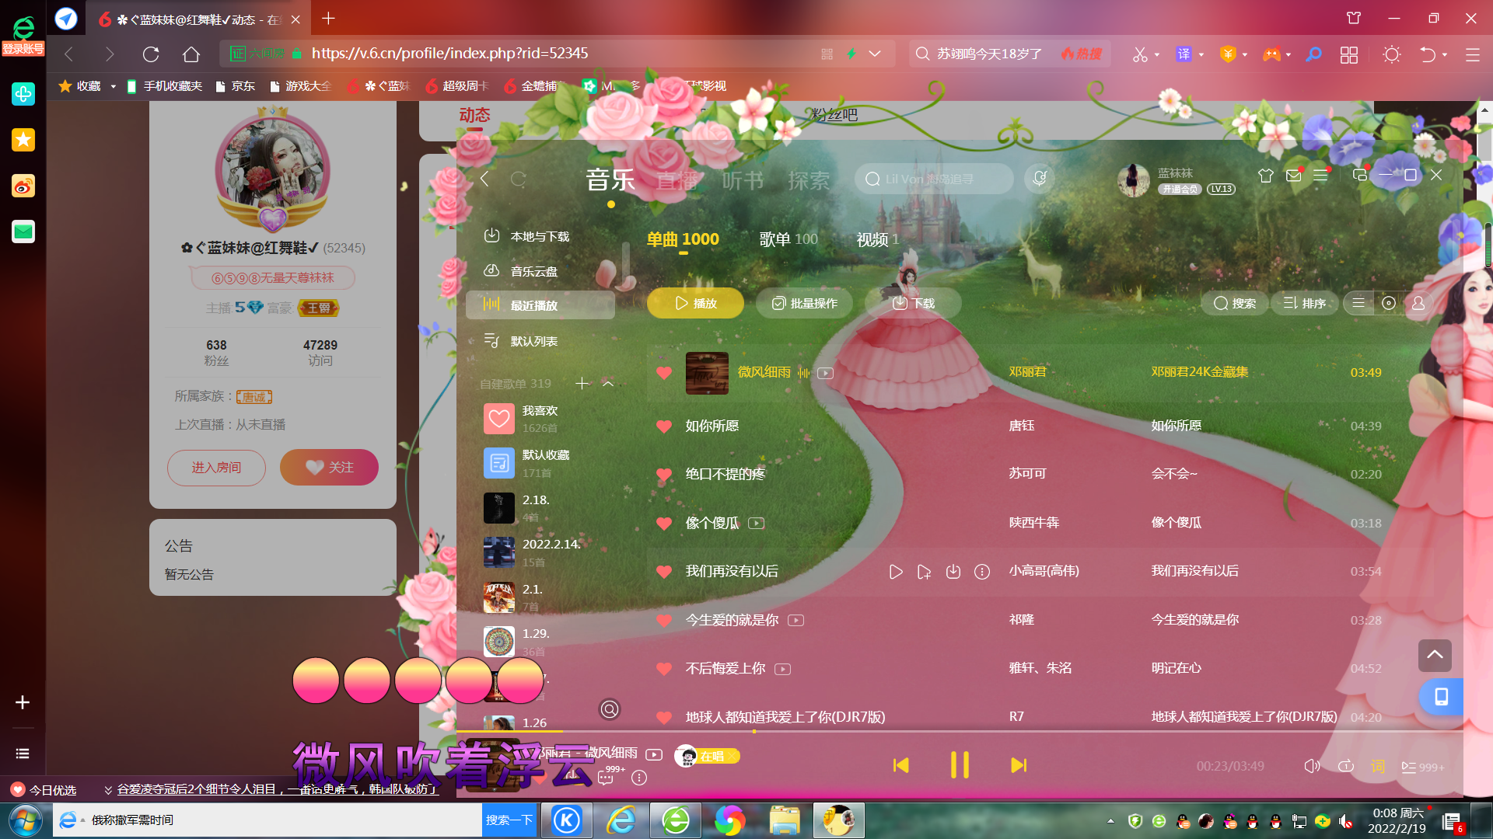Viewport: 1493px width, 839px height.
Task: Open the player's message envelope icon
Action: [x=1294, y=176]
